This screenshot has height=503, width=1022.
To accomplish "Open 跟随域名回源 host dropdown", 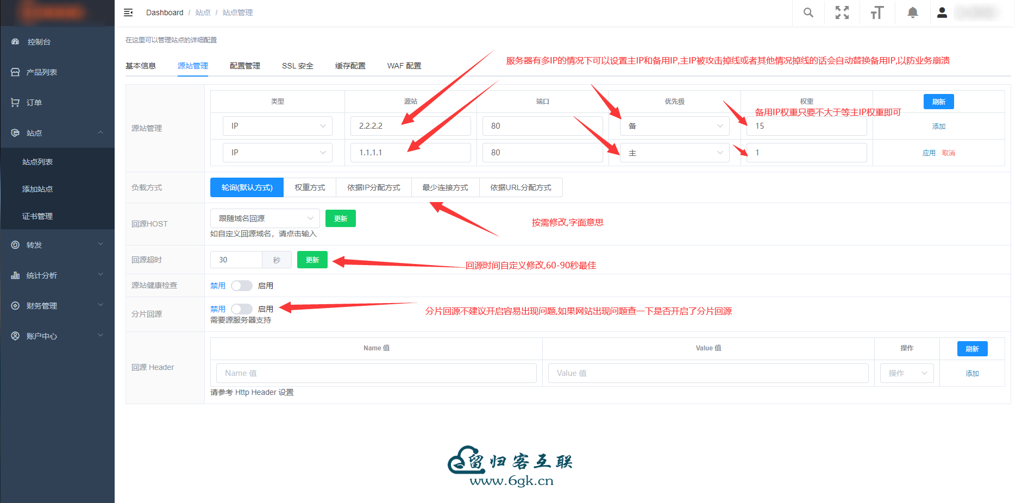I will coord(265,218).
